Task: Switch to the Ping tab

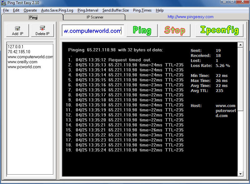Action: [33, 17]
